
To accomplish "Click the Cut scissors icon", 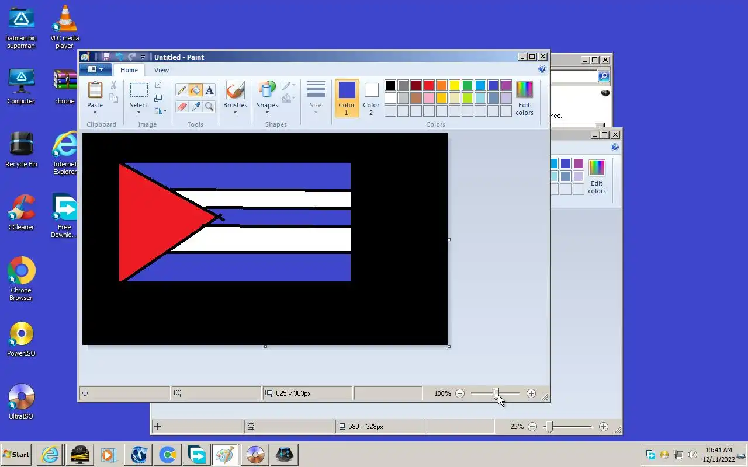I will (x=113, y=86).
